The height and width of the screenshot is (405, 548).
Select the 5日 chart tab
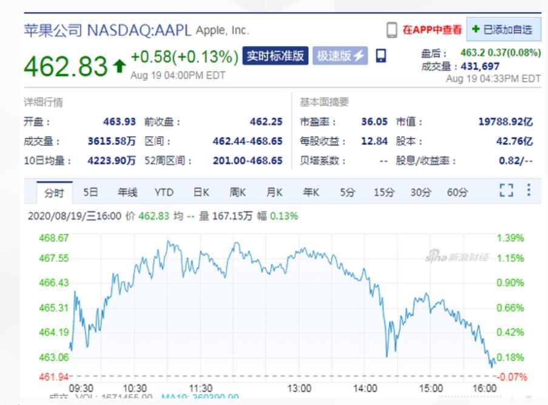(90, 192)
